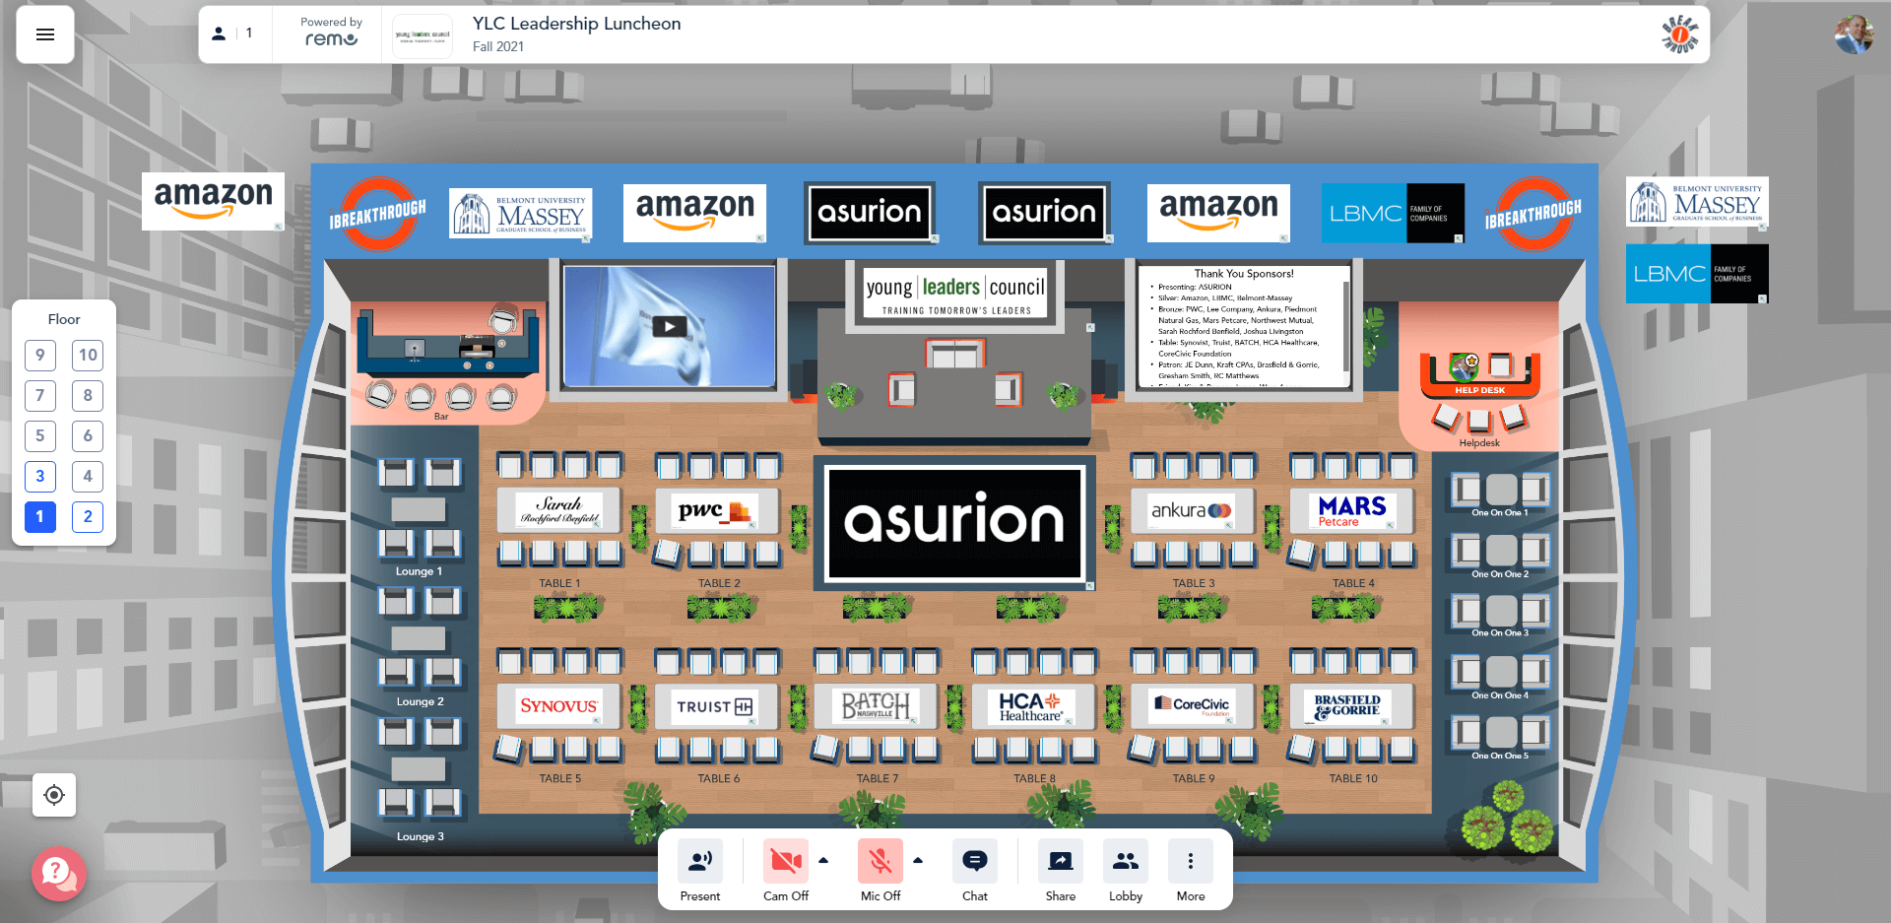This screenshot has height=923, width=1891.
Task: Switch to floor 4
Action: (x=88, y=477)
